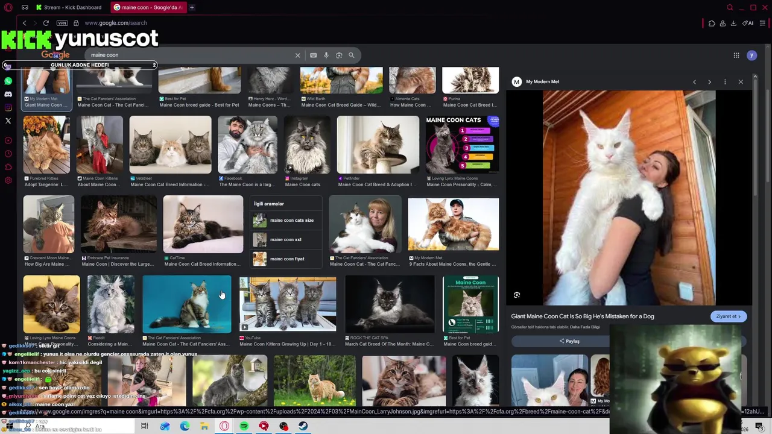The height and width of the screenshot is (434, 772).
Task: Start voice search with the microphone
Action: click(326, 55)
